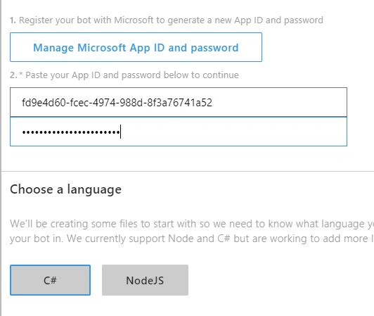The height and width of the screenshot is (316, 374).
Task: Click the 'We'll be creating some files' description
Action: point(191,224)
